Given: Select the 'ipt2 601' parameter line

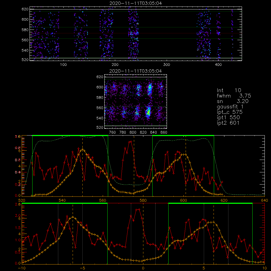Looking at the screenshot, I should point(228,123).
